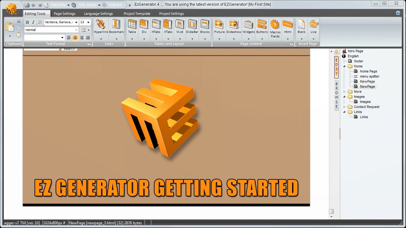
Task: Click the SlideBar icon
Action: [192, 24]
